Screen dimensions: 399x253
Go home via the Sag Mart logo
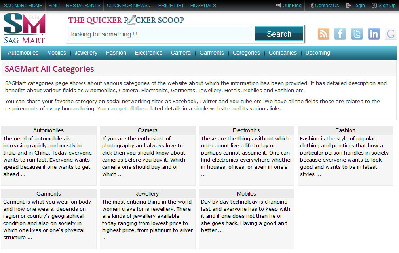(25, 28)
